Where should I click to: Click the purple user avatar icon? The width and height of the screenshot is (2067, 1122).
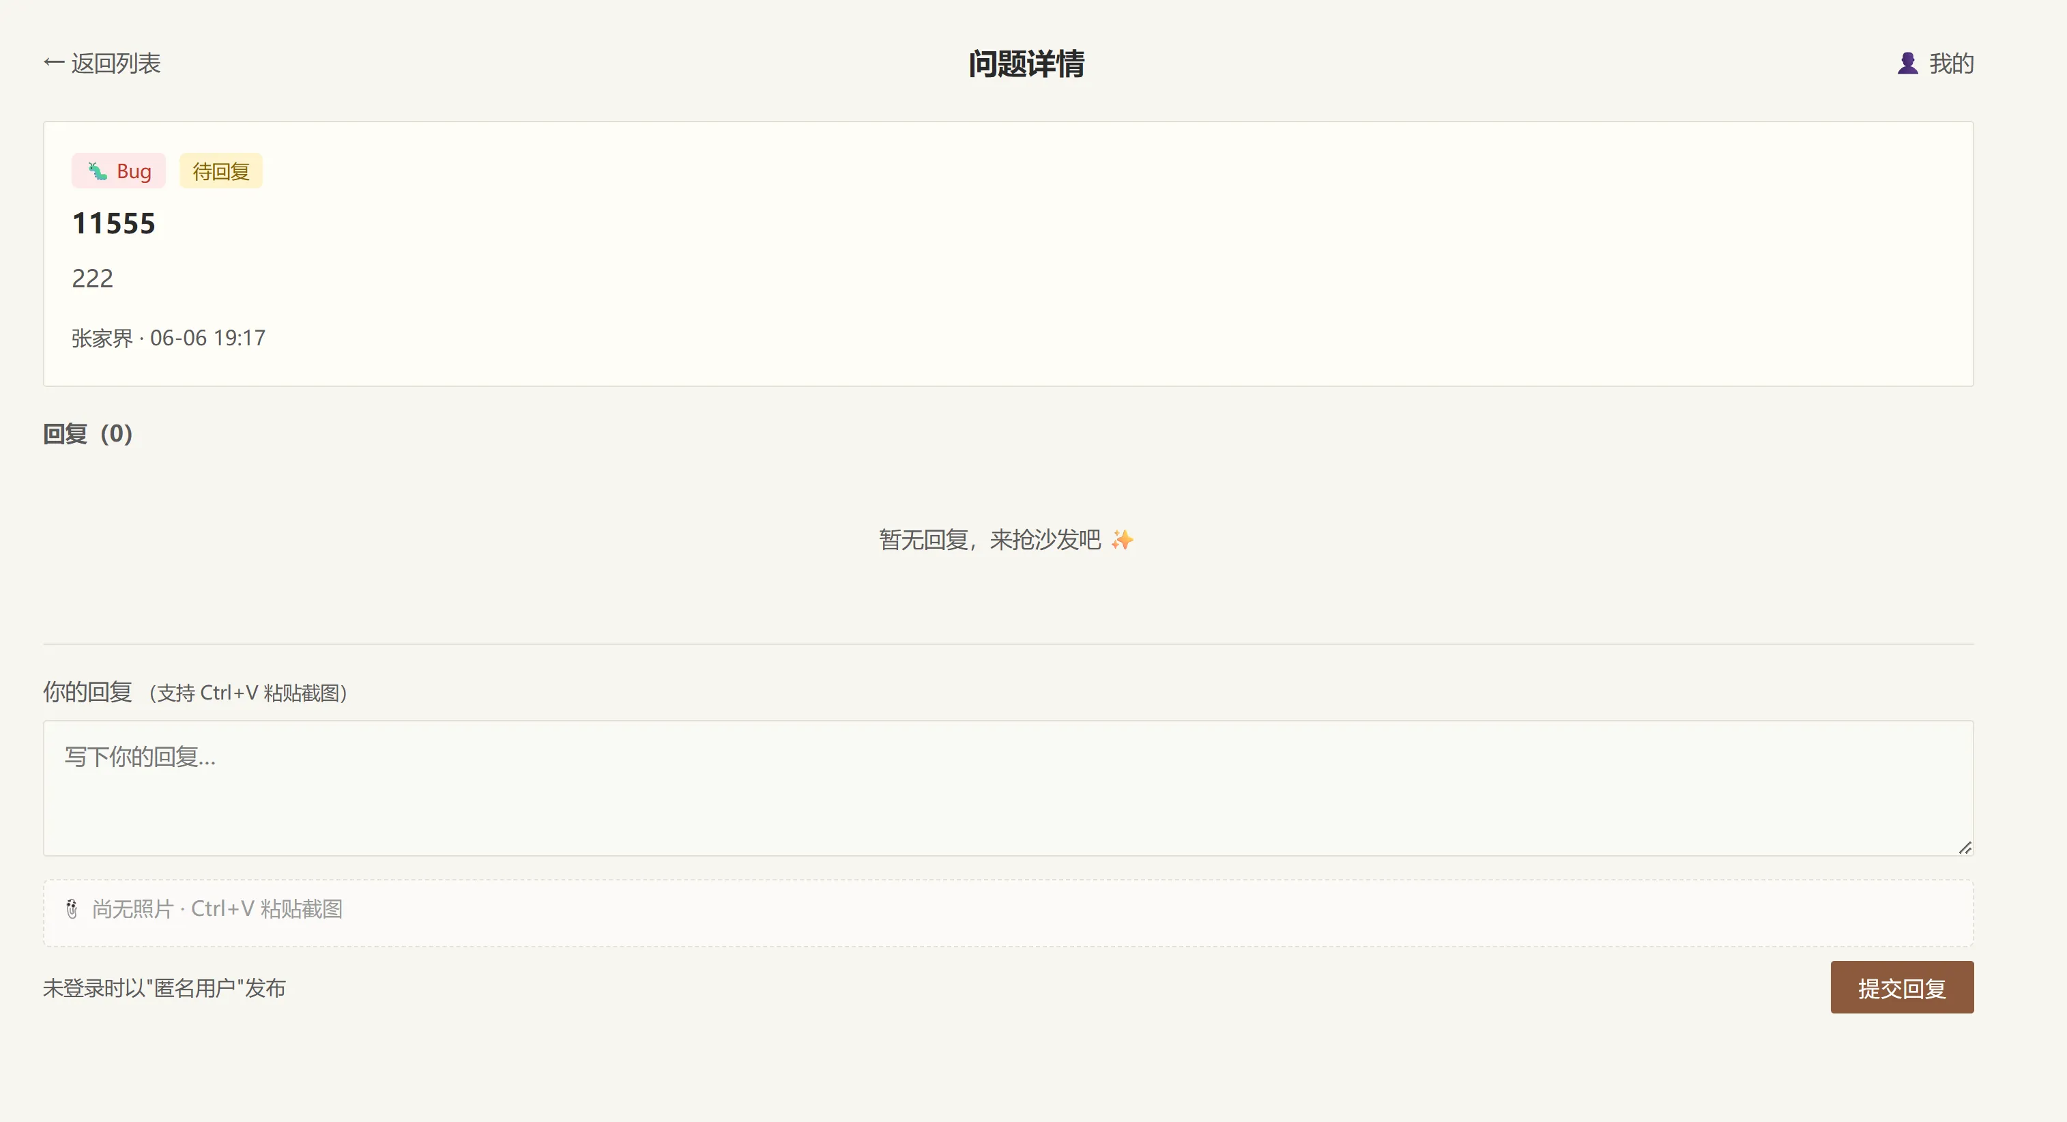[x=1907, y=63]
